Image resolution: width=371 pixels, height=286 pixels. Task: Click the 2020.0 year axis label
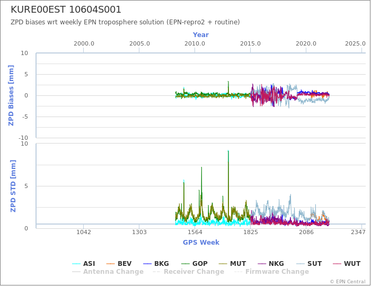click(306, 44)
